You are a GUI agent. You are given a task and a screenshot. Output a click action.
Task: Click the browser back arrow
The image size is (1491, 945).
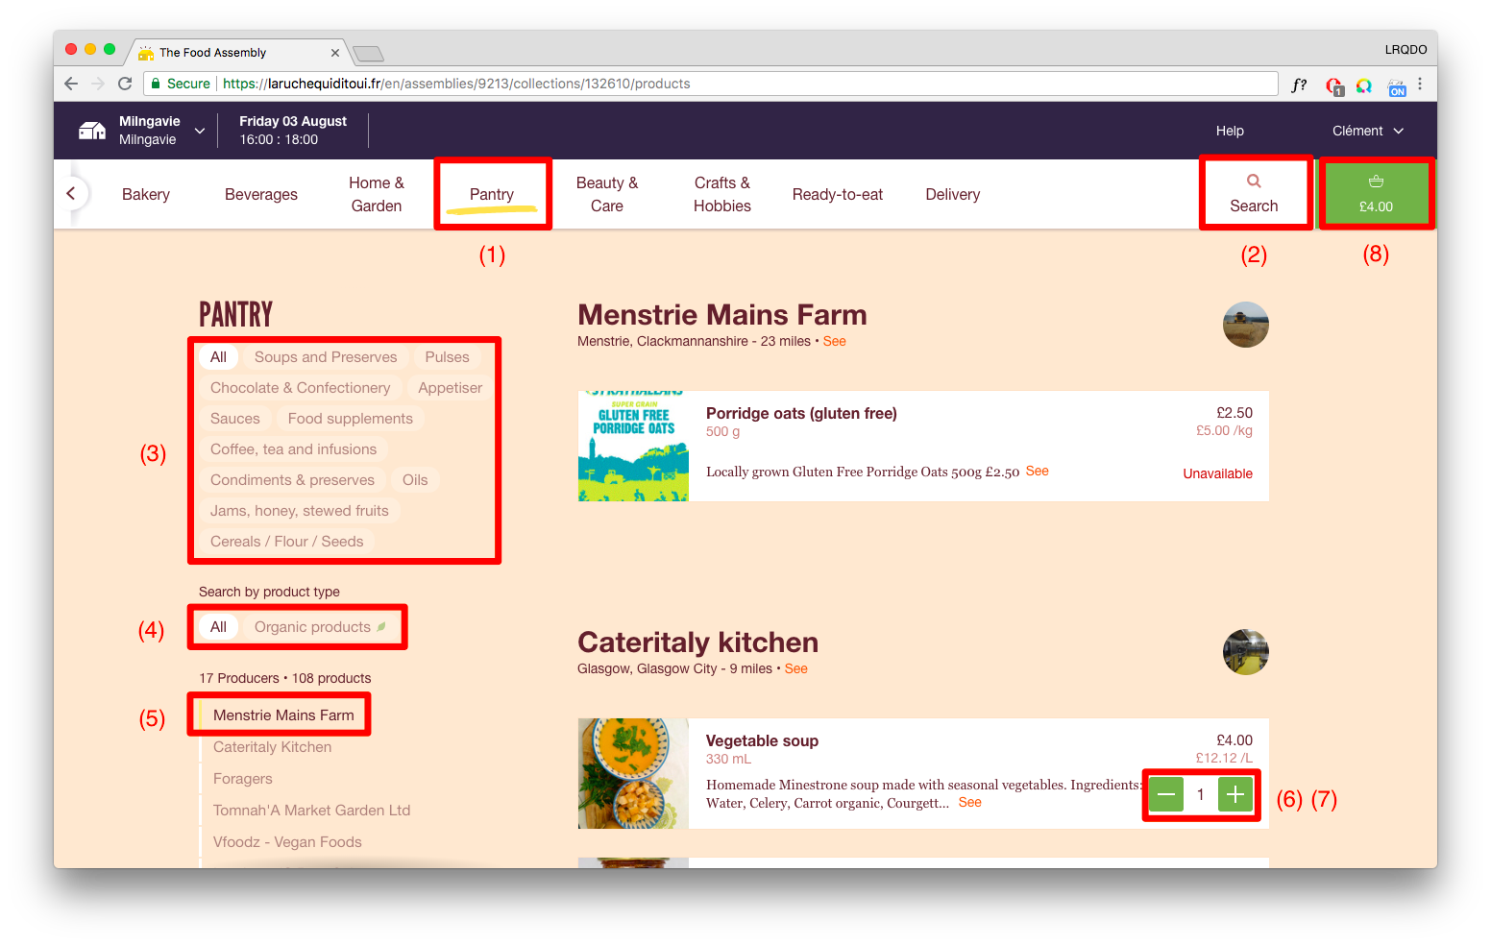coord(71,84)
